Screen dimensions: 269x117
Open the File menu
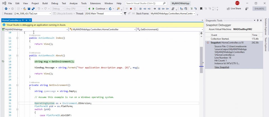point(10,3)
